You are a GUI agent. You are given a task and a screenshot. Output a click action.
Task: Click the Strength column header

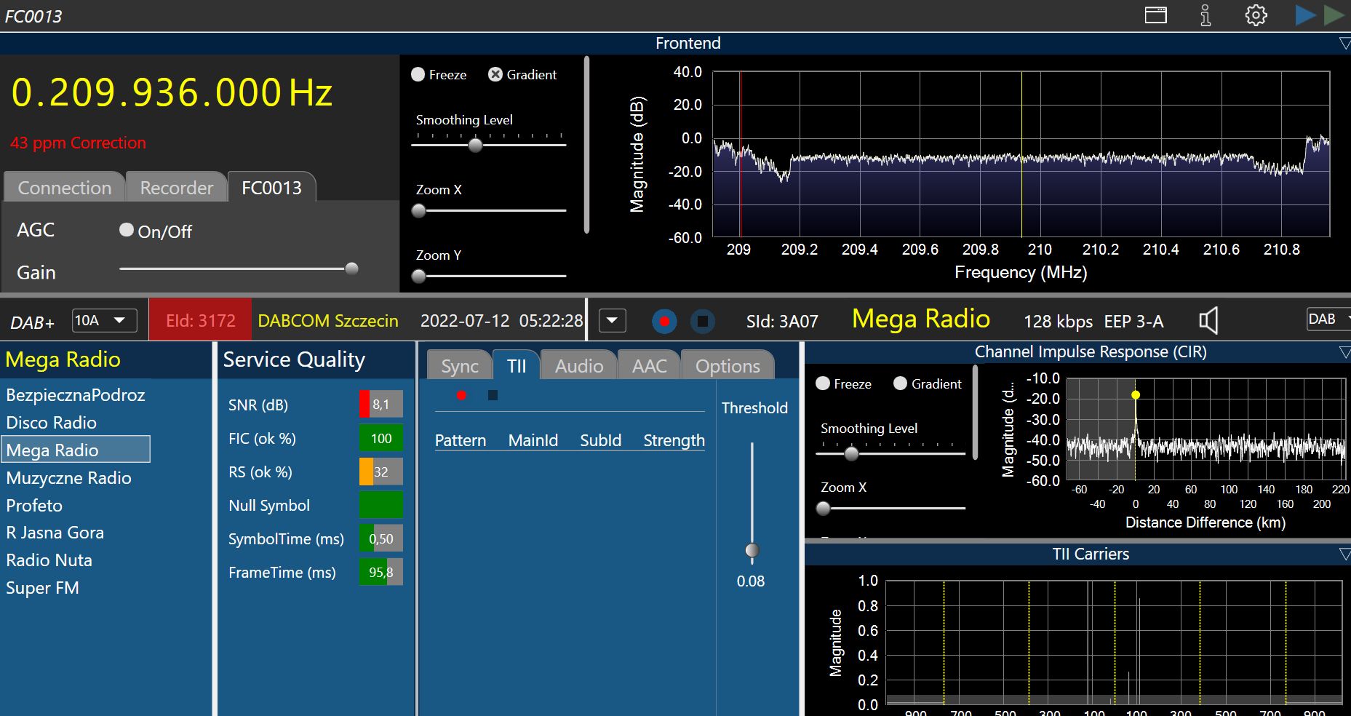click(x=674, y=440)
